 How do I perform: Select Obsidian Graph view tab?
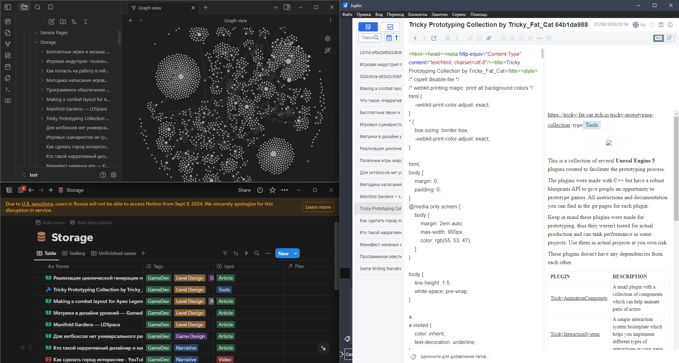[x=163, y=8]
